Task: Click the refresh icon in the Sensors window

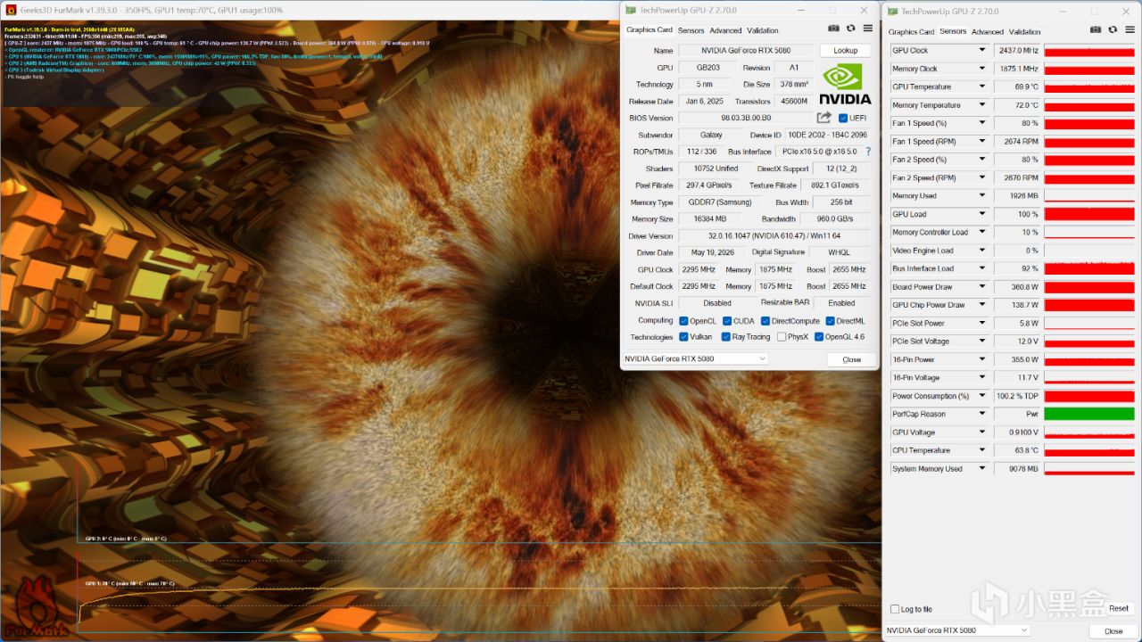Action: 1113,30
